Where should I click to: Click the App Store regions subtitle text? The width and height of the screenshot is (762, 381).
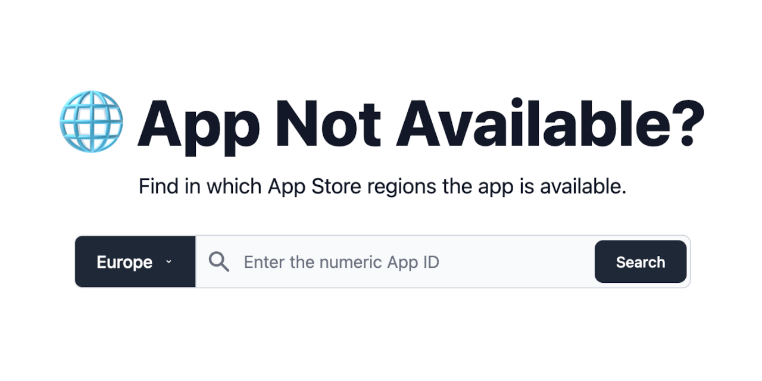click(x=383, y=186)
